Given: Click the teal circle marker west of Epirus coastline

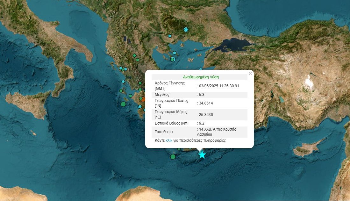Looking at the screenshot, I should coord(123,82).
